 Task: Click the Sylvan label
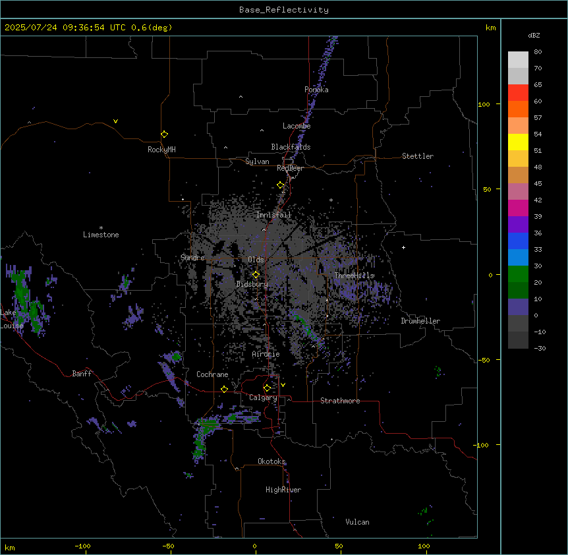257,161
